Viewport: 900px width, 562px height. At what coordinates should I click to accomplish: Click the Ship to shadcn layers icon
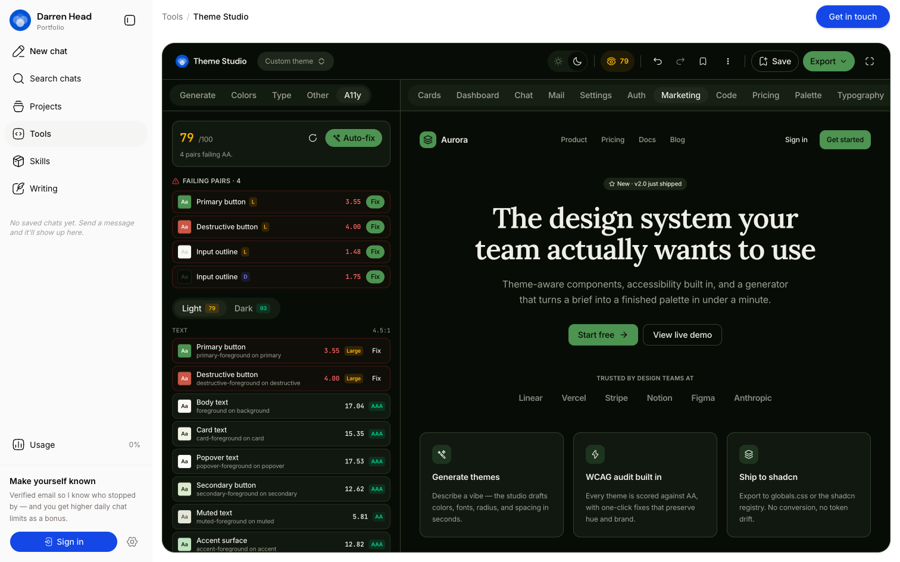point(749,454)
